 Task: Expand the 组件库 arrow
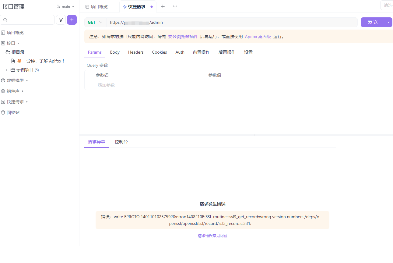(23, 91)
